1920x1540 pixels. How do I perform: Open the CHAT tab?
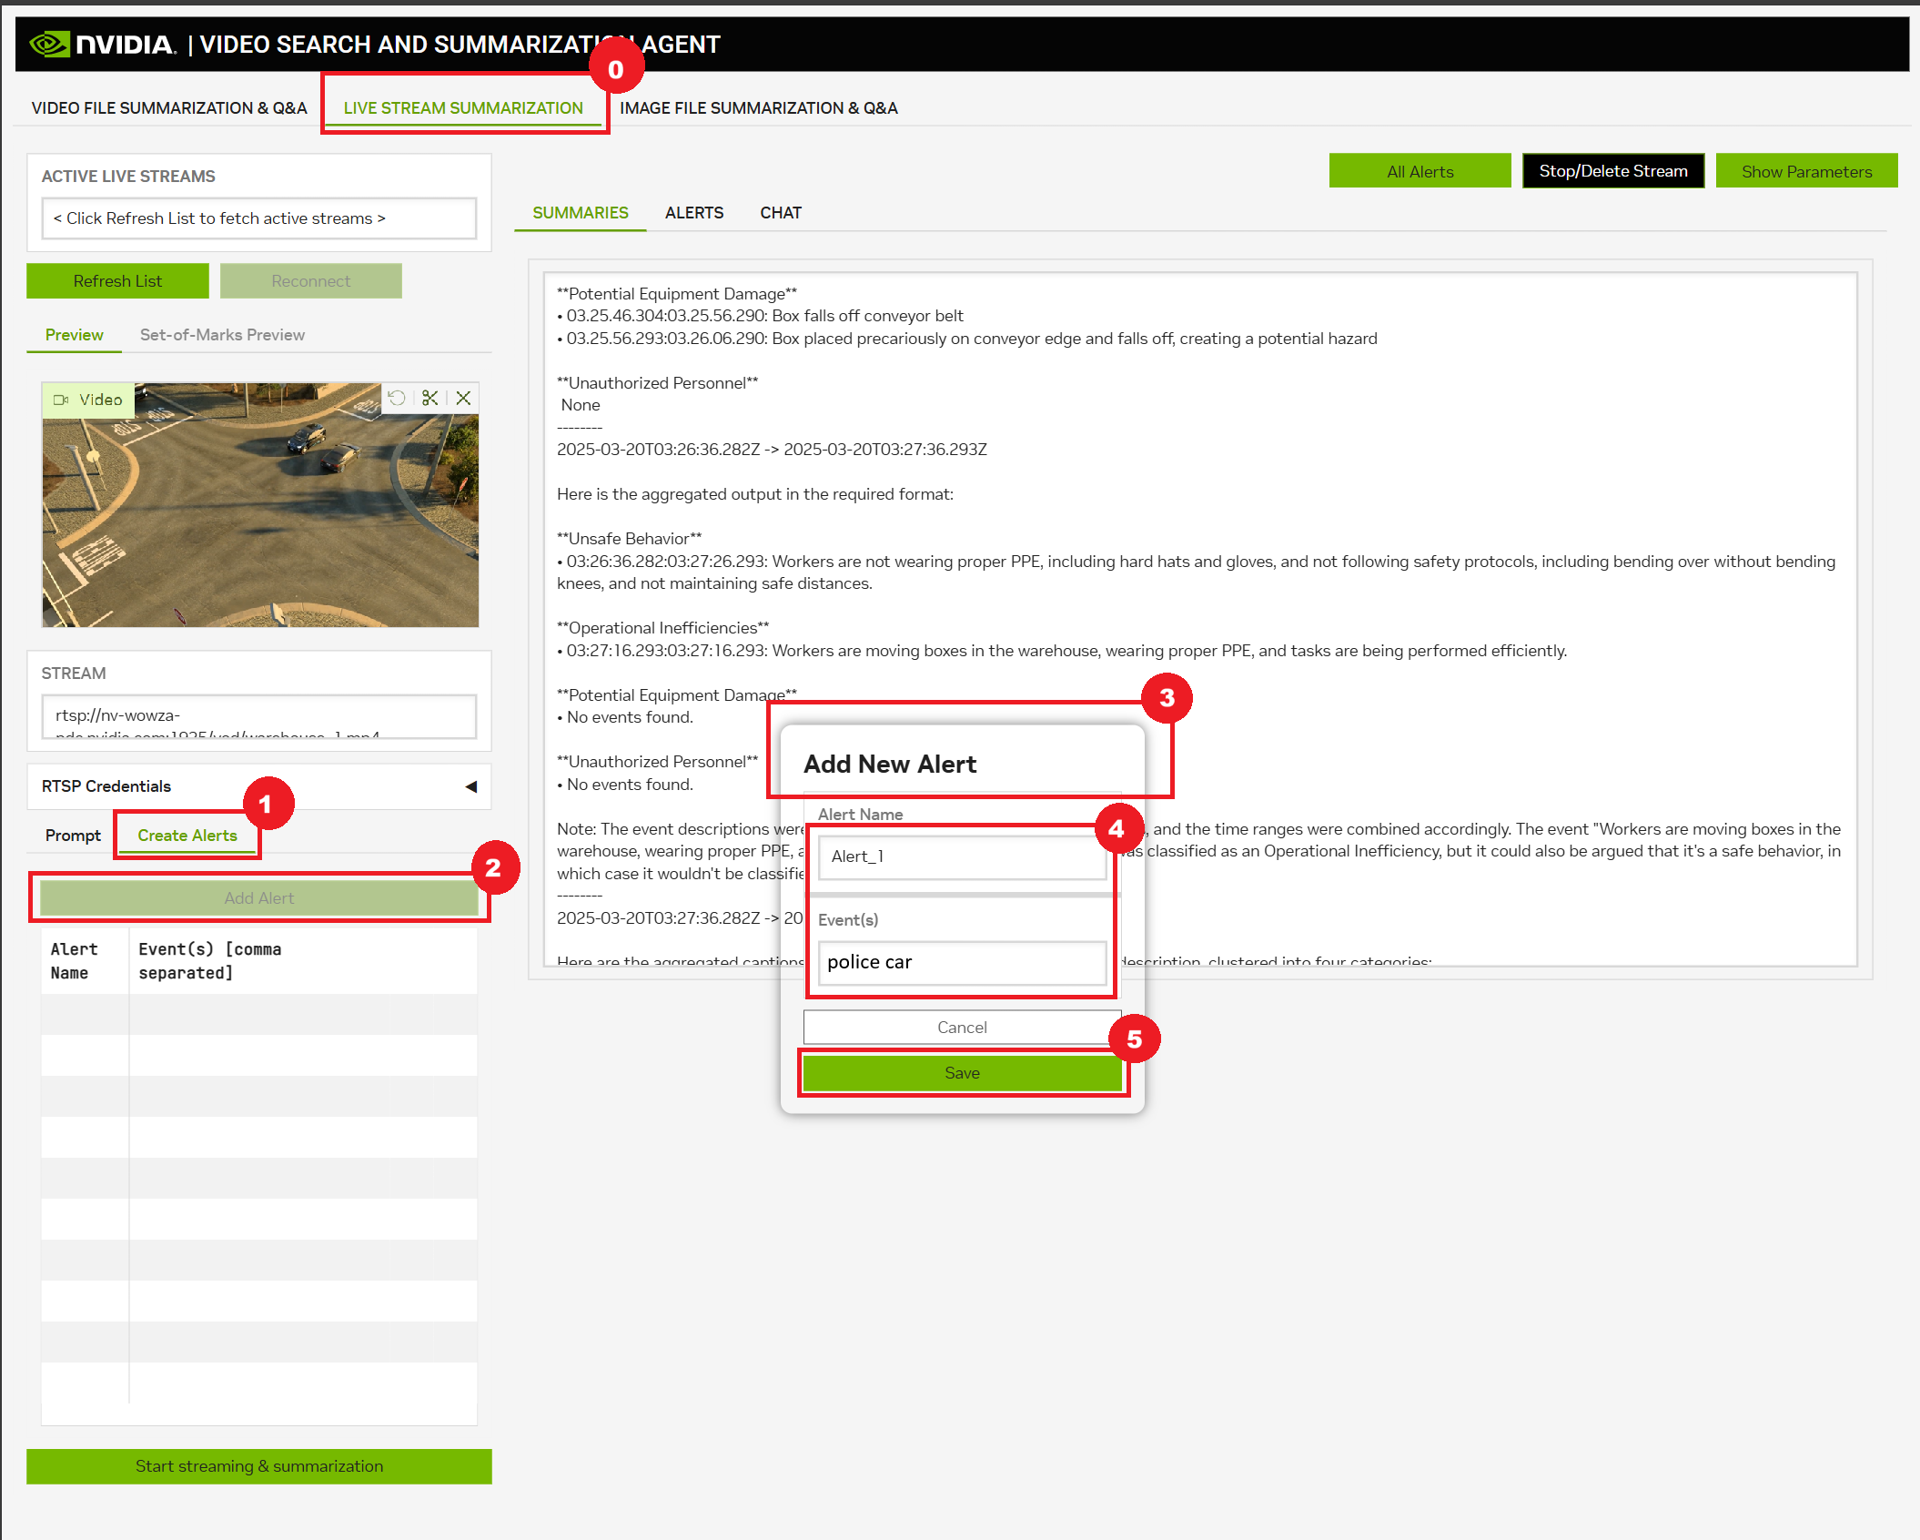click(x=780, y=212)
